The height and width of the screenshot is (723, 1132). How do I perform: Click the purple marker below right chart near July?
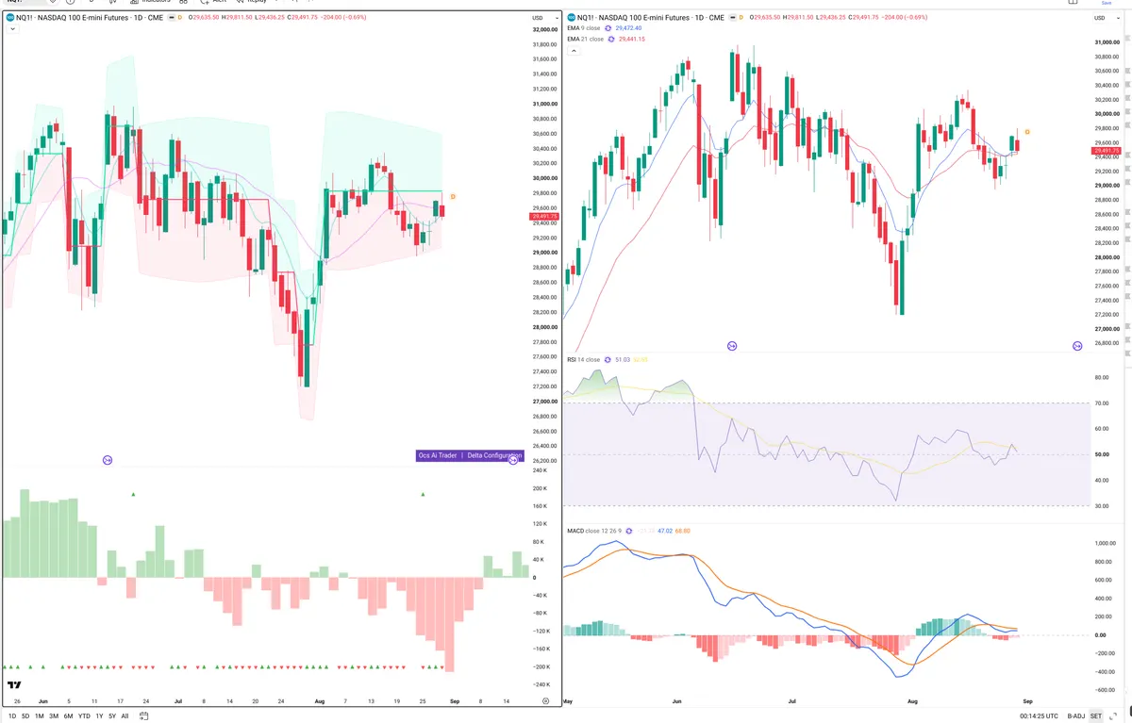[x=732, y=347]
